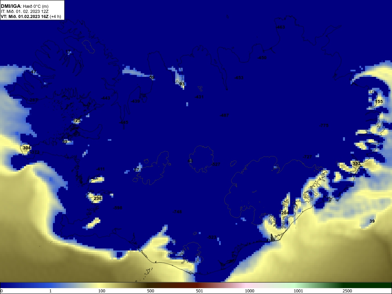Click the 1000 label under the color scale
Viewport: 392px width, 294px height.
point(249,291)
